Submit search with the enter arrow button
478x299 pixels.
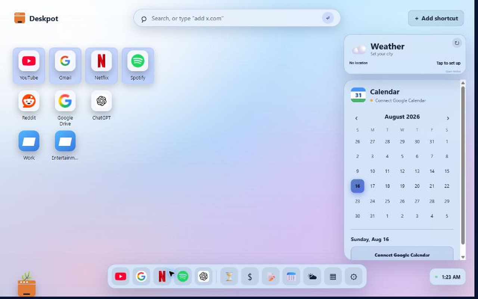pyautogui.click(x=328, y=18)
